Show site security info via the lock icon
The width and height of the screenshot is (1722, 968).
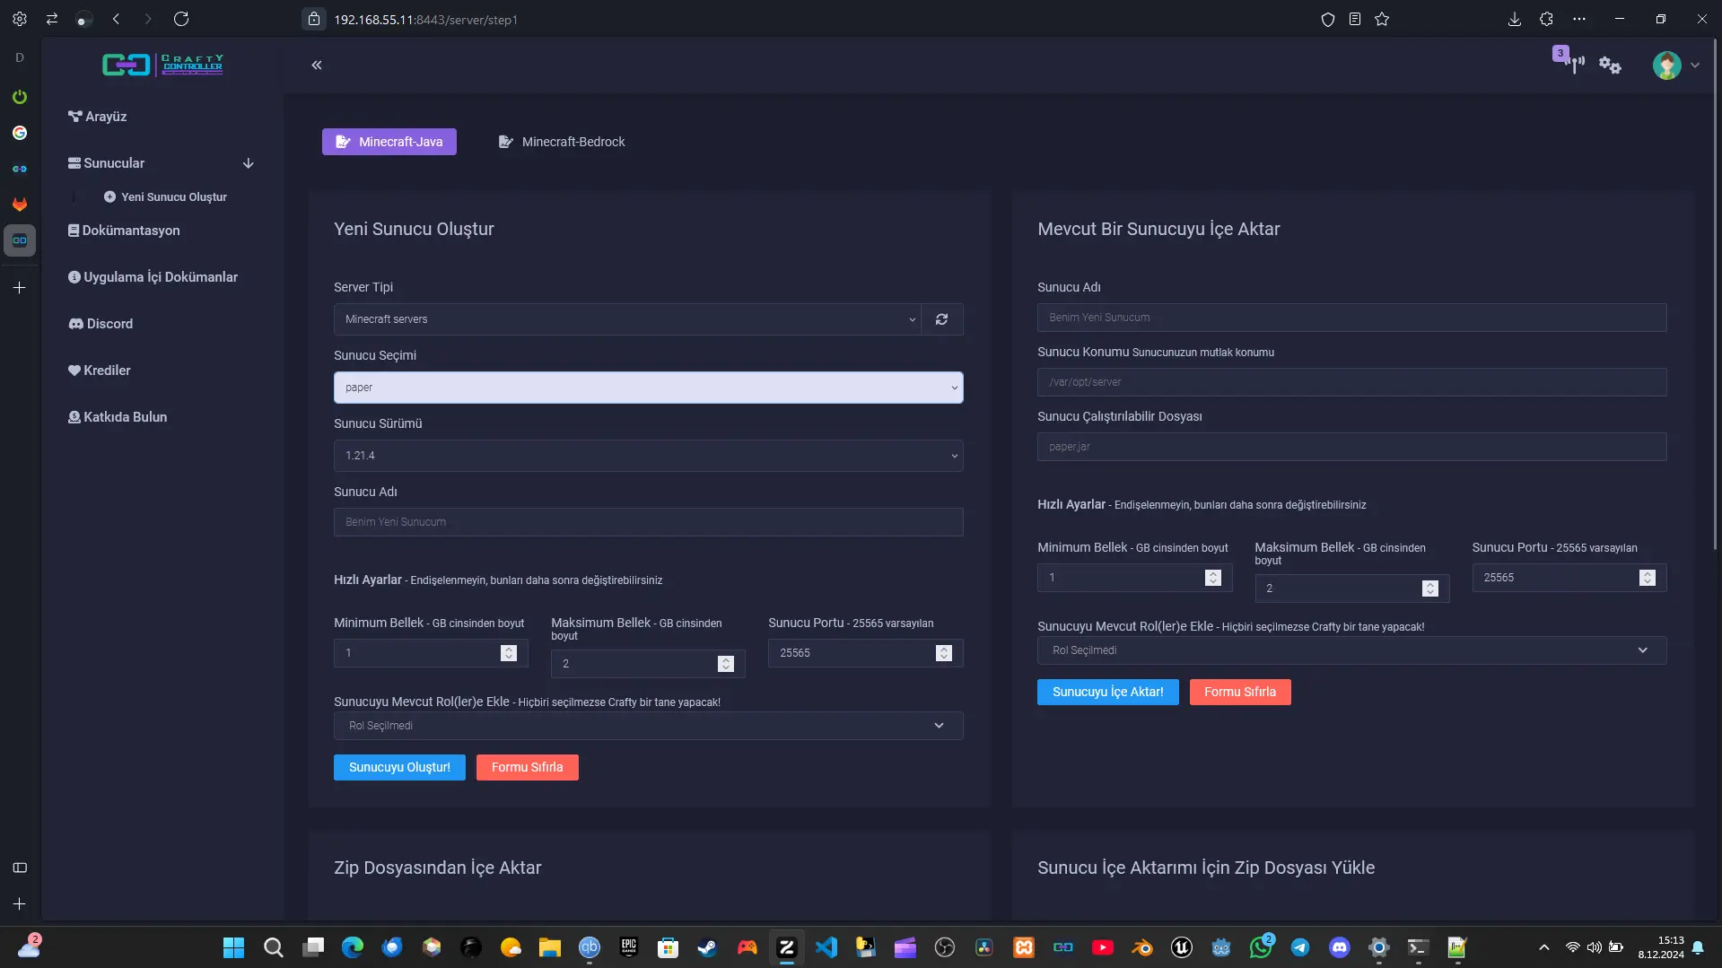pyautogui.click(x=313, y=19)
